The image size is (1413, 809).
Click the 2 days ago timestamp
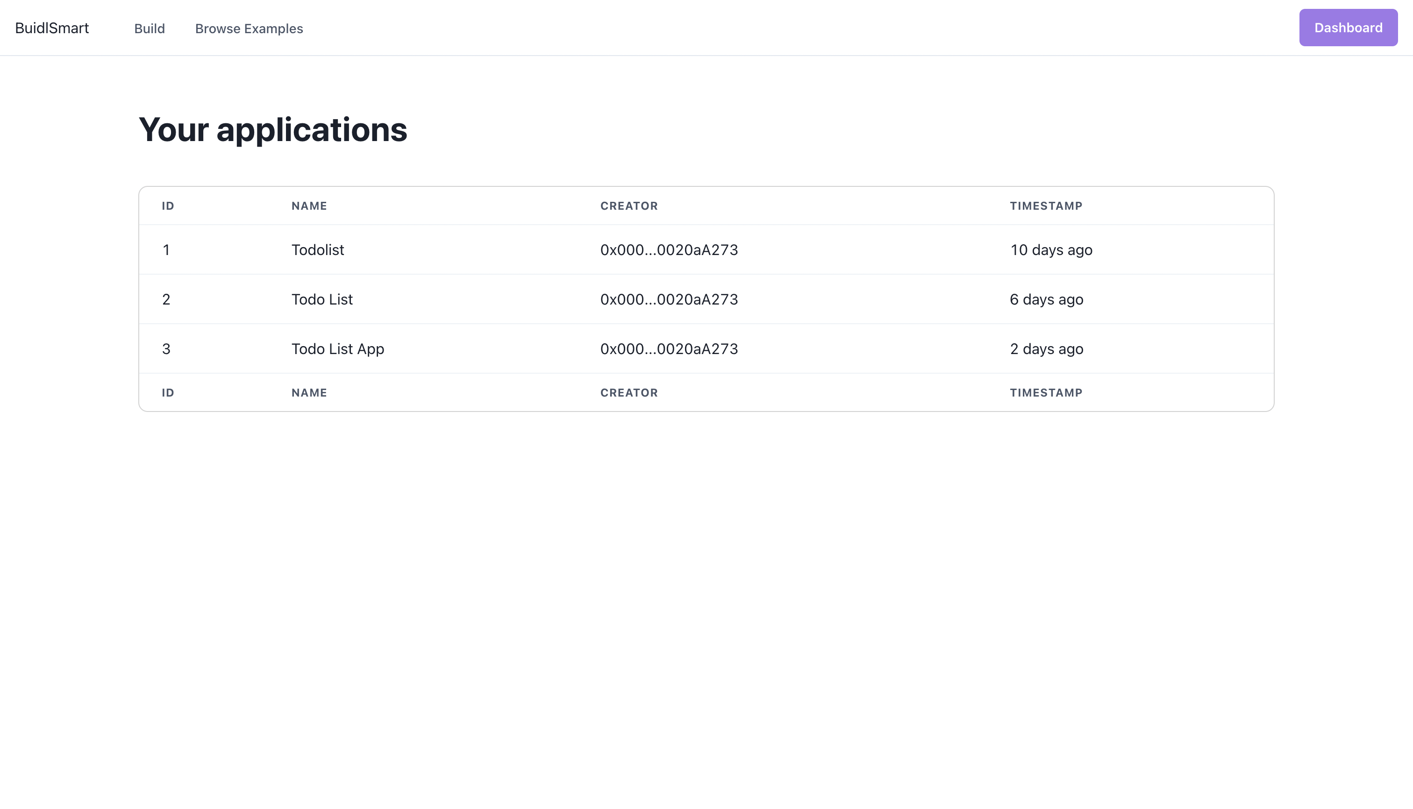pyautogui.click(x=1046, y=349)
